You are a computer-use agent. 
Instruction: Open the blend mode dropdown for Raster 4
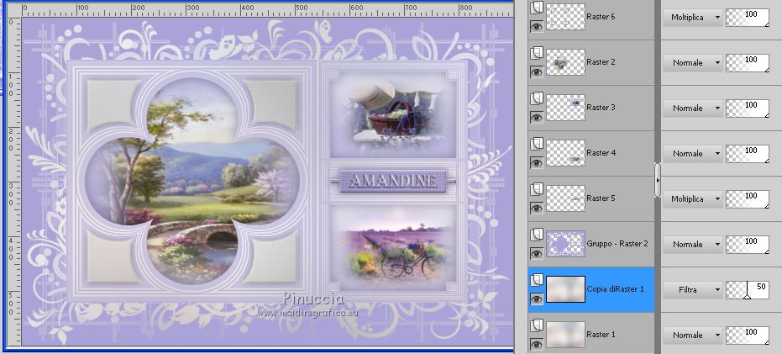point(692,154)
